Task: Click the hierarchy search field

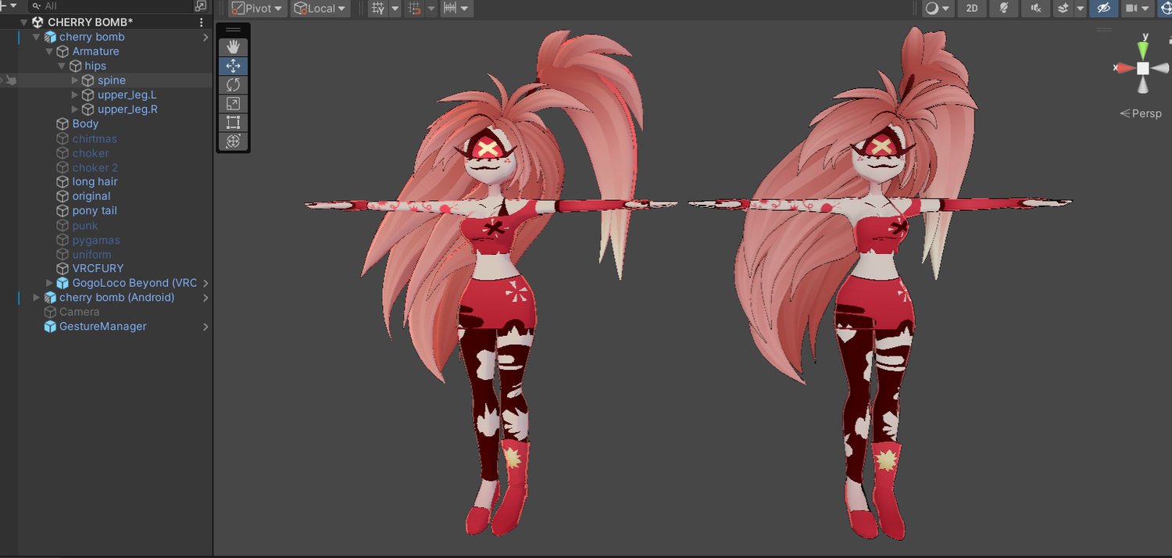Action: [109, 5]
